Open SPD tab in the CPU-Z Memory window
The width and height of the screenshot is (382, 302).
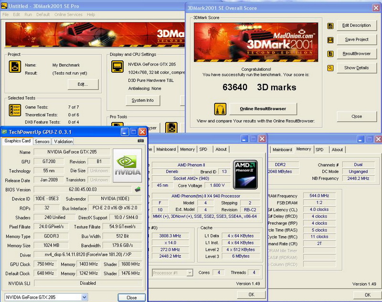point(319,150)
